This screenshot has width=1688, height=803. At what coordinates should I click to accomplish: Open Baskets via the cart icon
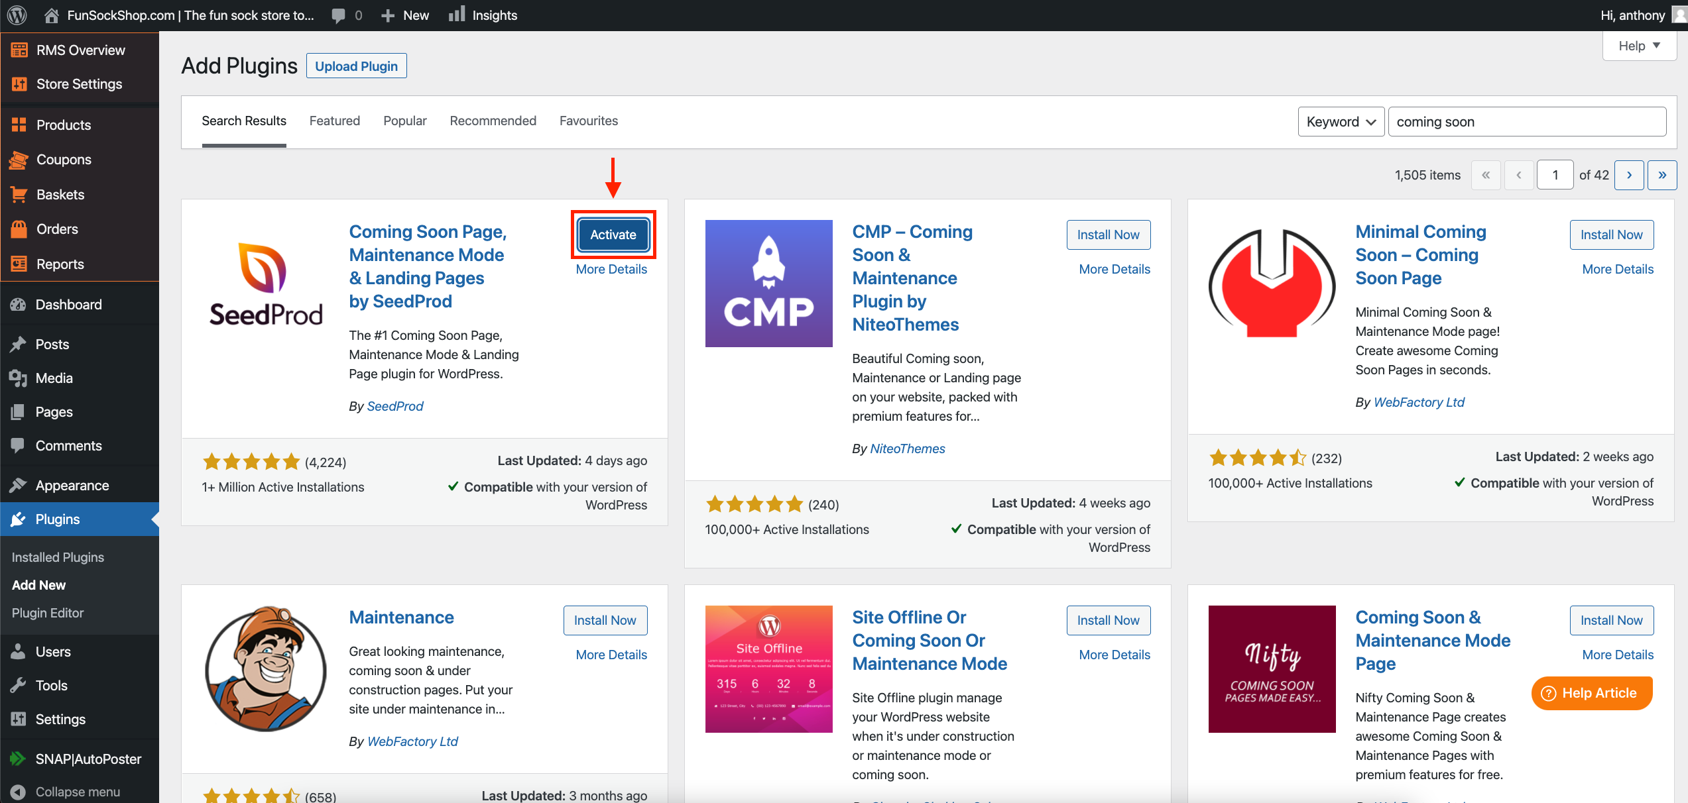(x=19, y=194)
